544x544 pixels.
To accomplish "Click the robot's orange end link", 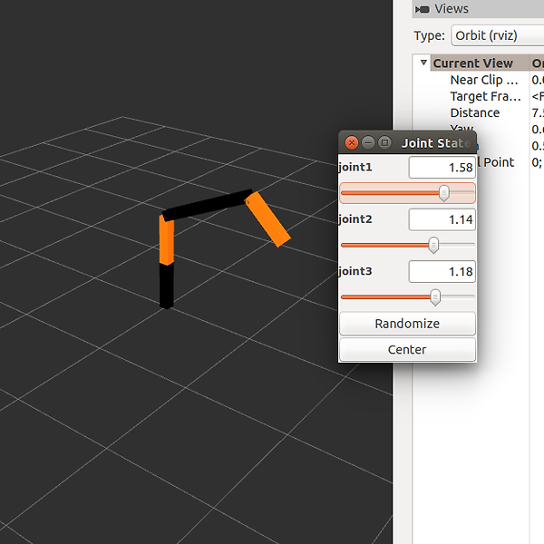I will (x=268, y=219).
